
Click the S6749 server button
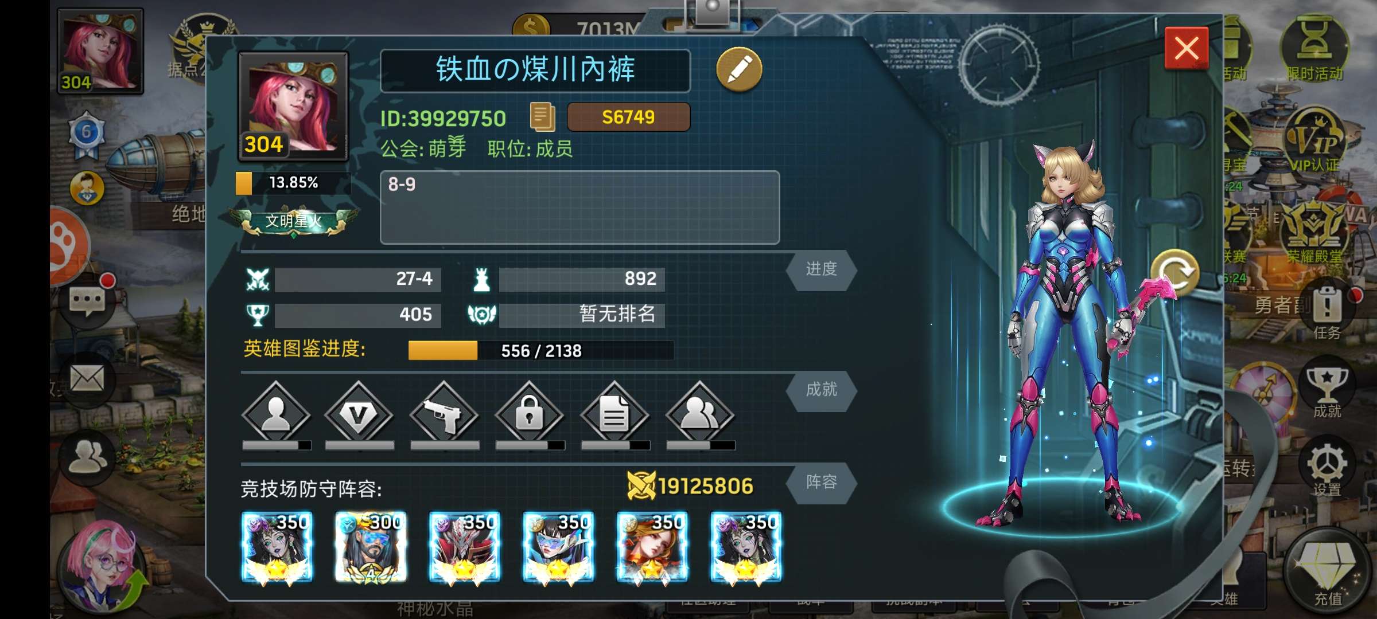pyautogui.click(x=628, y=117)
